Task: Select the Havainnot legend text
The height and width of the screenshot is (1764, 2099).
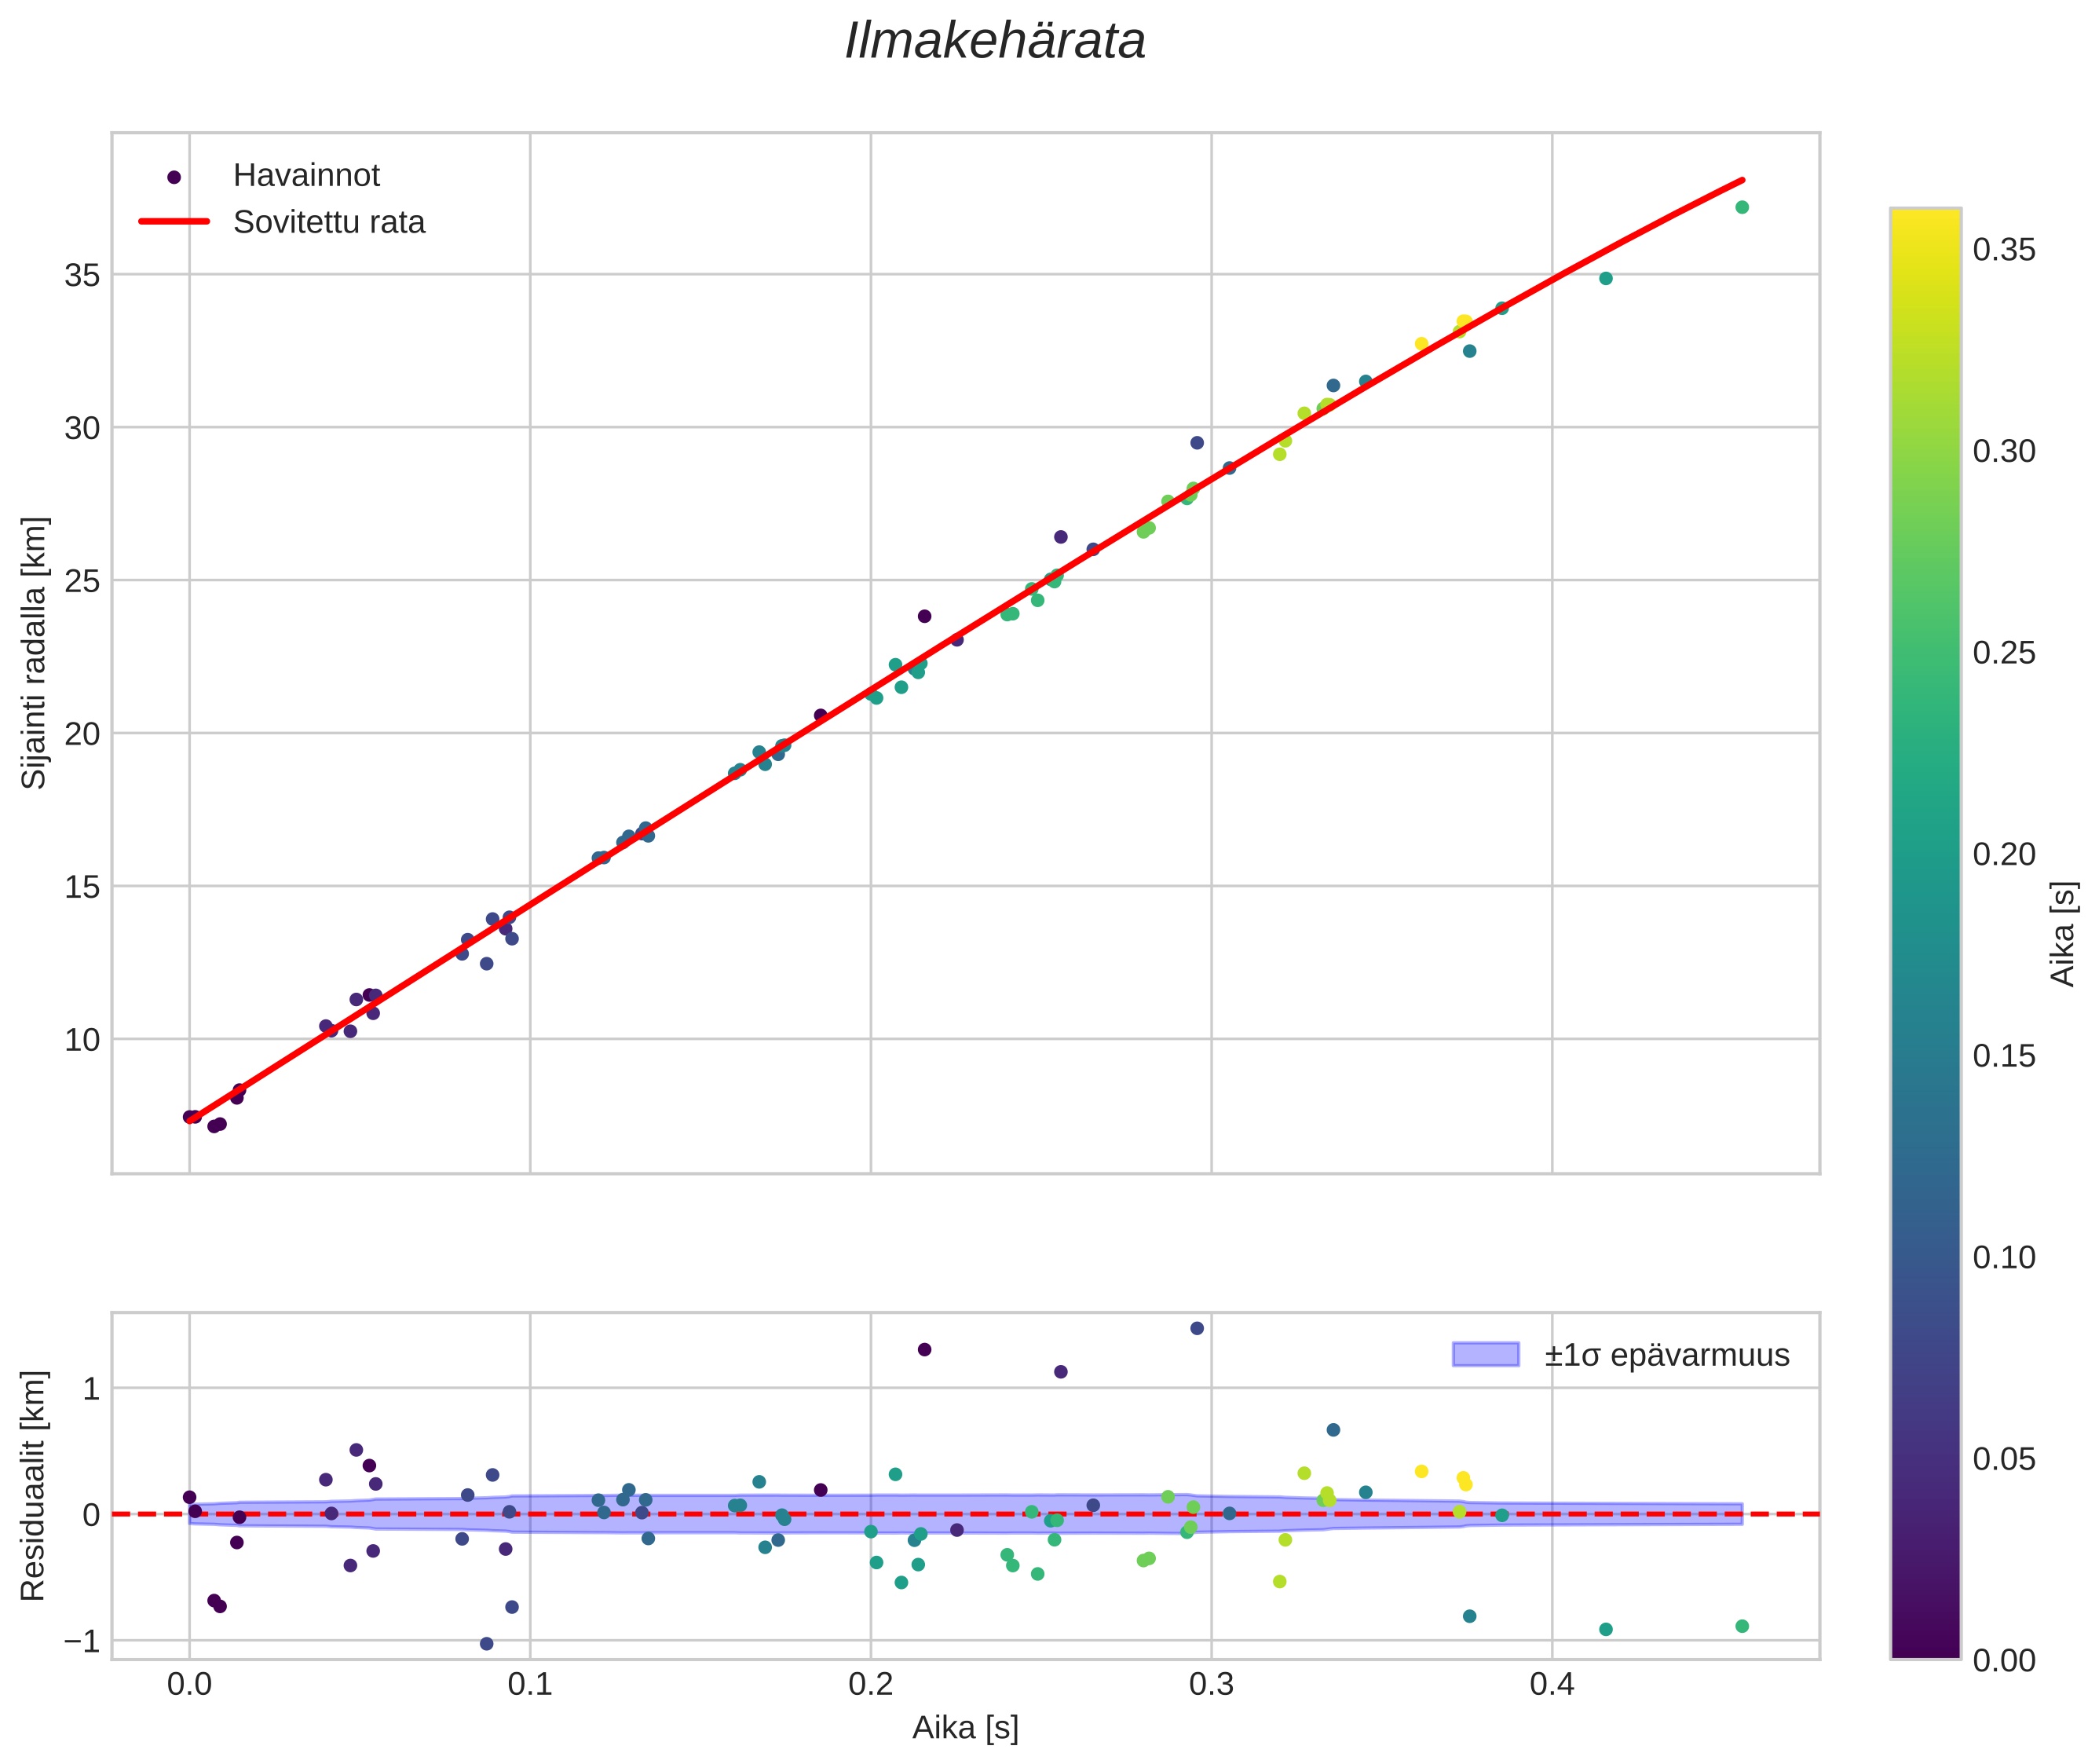Action: coord(306,176)
